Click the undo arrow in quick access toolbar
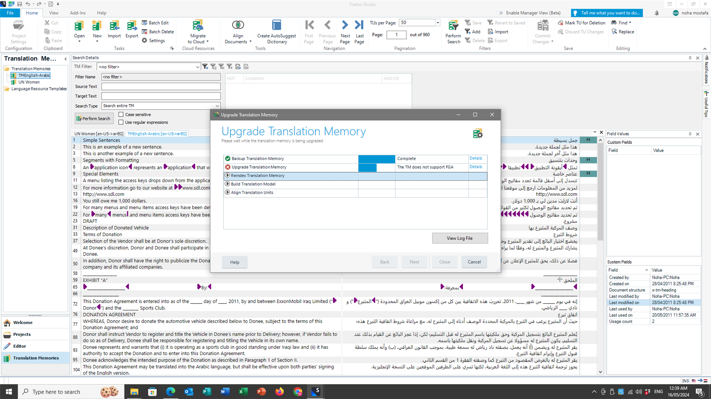Image resolution: width=711 pixels, height=399 pixels. (28, 4)
